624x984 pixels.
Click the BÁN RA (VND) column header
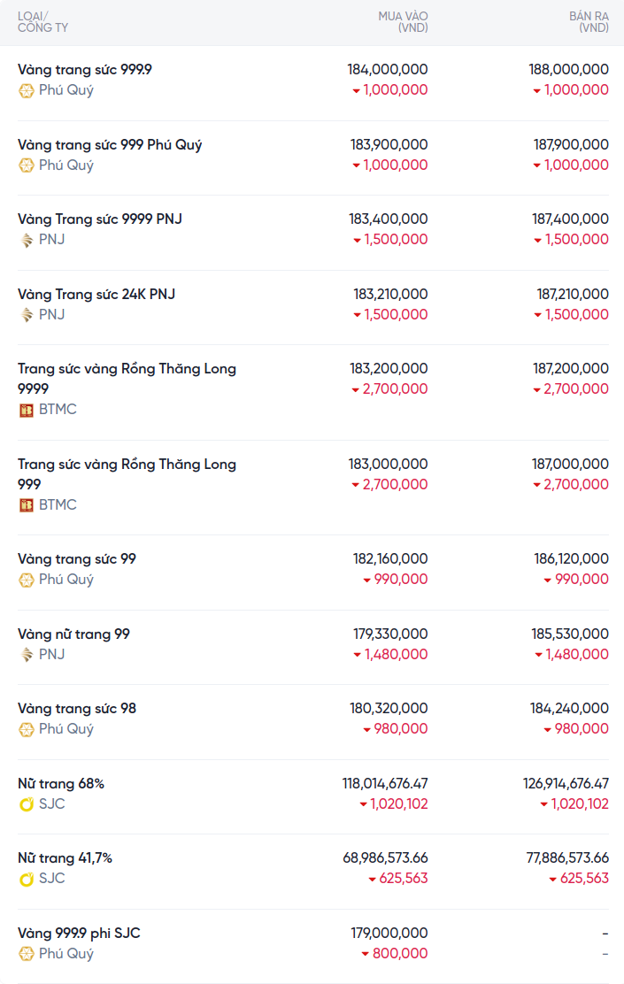589,22
